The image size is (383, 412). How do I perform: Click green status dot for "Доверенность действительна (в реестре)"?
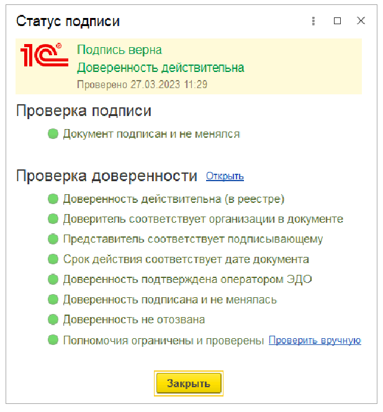pyautogui.click(x=53, y=199)
